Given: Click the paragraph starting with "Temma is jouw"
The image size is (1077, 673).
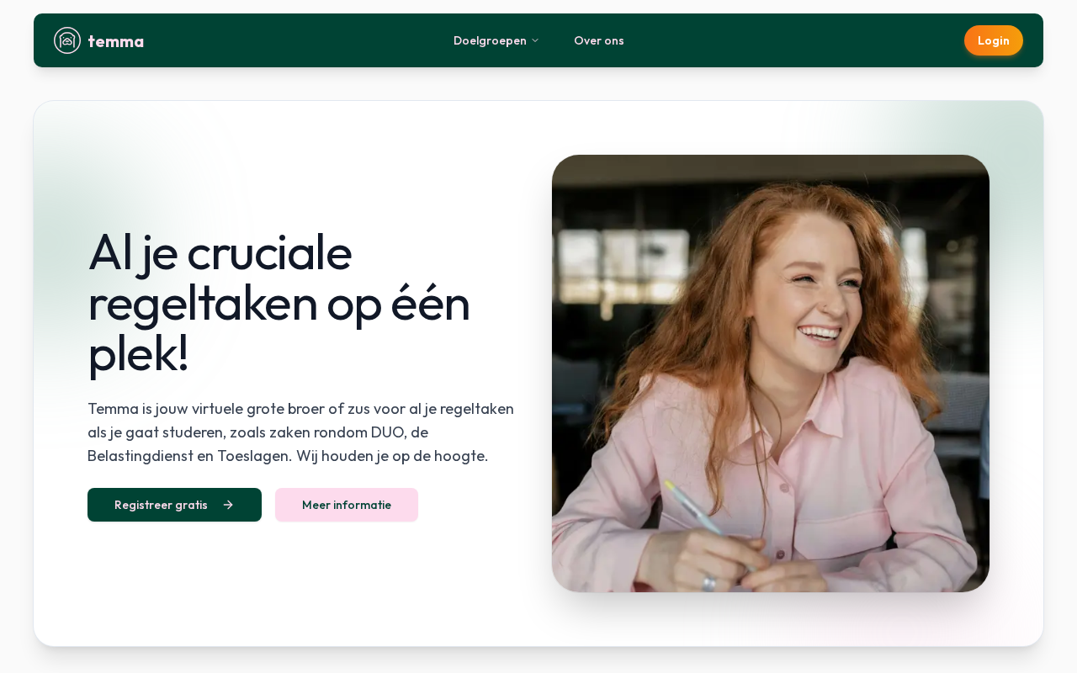Looking at the screenshot, I should click(x=301, y=432).
